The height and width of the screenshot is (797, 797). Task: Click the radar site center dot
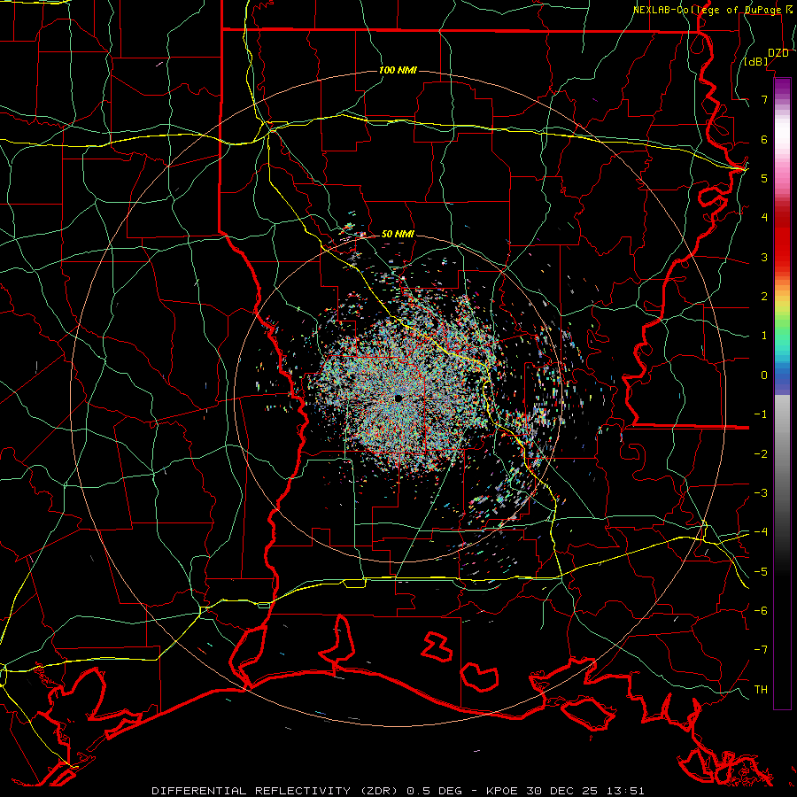(x=398, y=398)
